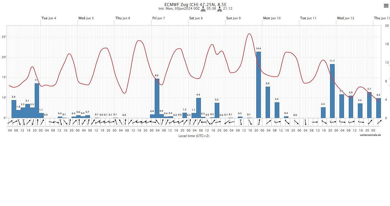Click the 'Sat Jun 8' day label
Screen dimensions: 390x206
point(196,18)
